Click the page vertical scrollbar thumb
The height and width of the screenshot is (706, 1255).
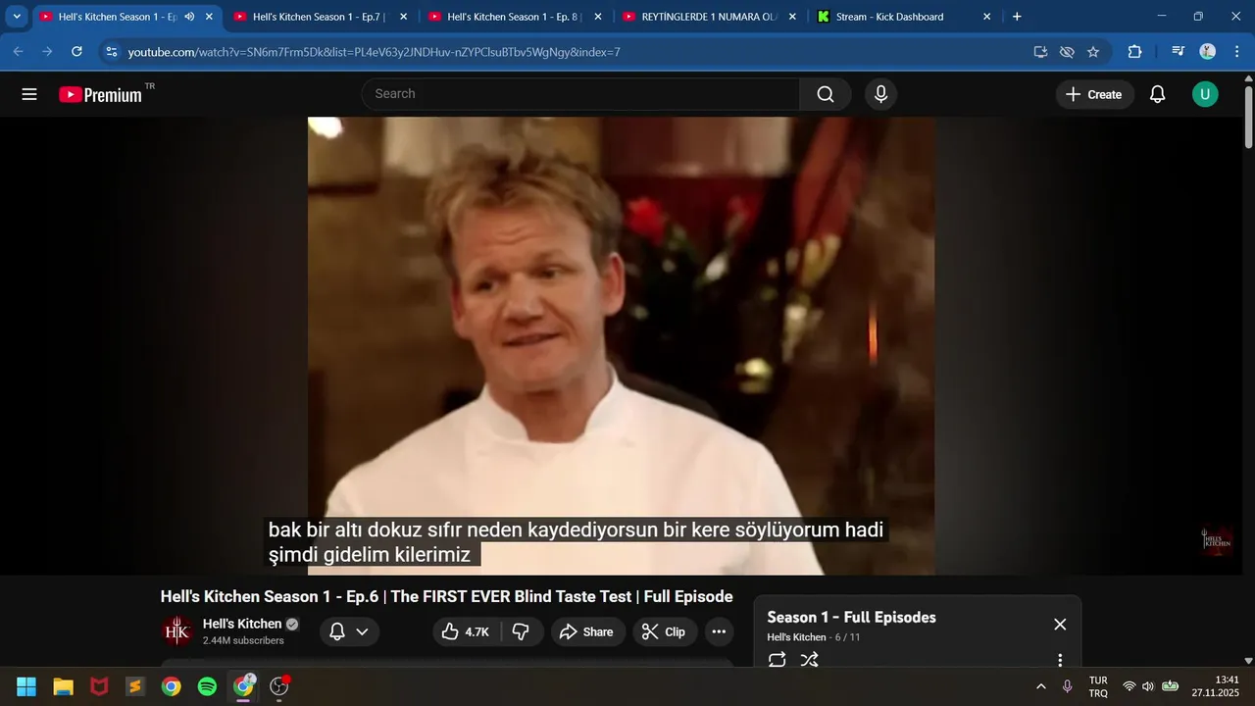[1248, 118]
